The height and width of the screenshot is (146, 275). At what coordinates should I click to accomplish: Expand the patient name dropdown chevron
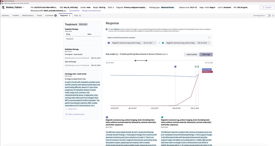[24, 7]
